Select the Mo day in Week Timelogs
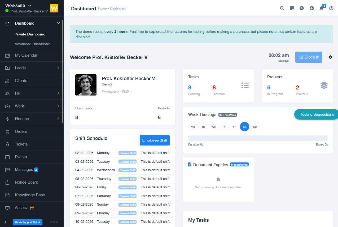 (x=193, y=127)
